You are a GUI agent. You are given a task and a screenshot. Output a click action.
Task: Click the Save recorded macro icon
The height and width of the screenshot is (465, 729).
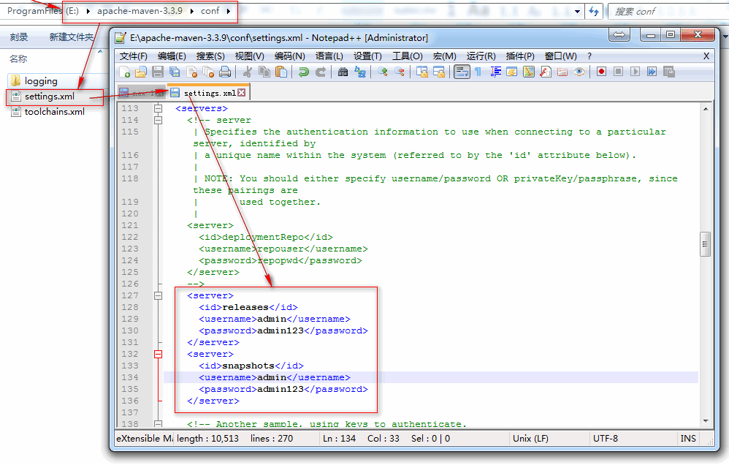pyautogui.click(x=668, y=72)
